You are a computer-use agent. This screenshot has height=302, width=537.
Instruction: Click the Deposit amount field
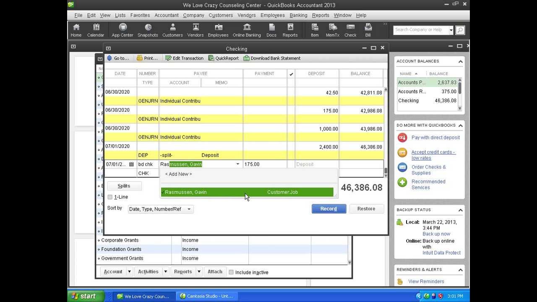[317, 164]
